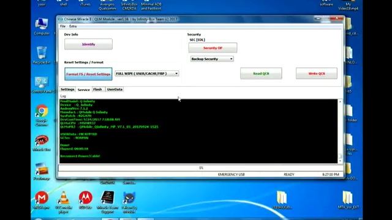Open the Motorola logo shortcut
Image resolution: width=392 pixels, height=220 pixels.
pyautogui.click(x=85, y=200)
